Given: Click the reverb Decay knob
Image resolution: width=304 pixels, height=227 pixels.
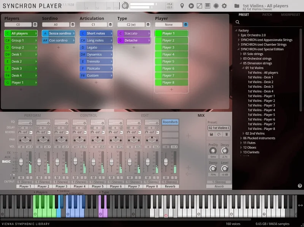Looking at the screenshot, I should click(x=225, y=150).
